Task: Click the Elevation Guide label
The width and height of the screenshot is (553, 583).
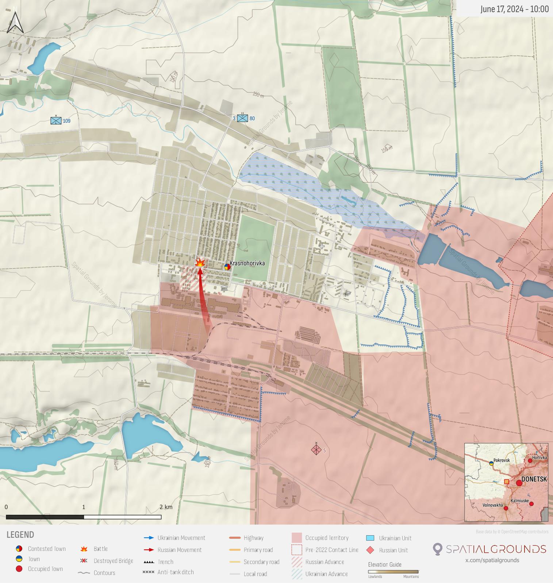Action: click(385, 564)
